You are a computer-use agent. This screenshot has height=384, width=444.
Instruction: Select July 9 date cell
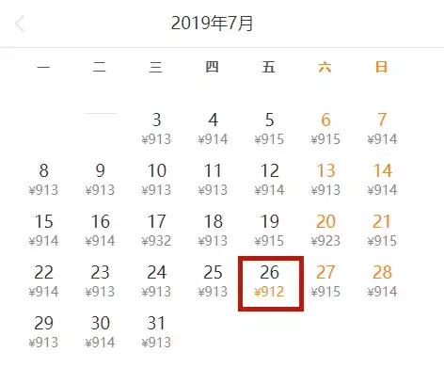100,180
